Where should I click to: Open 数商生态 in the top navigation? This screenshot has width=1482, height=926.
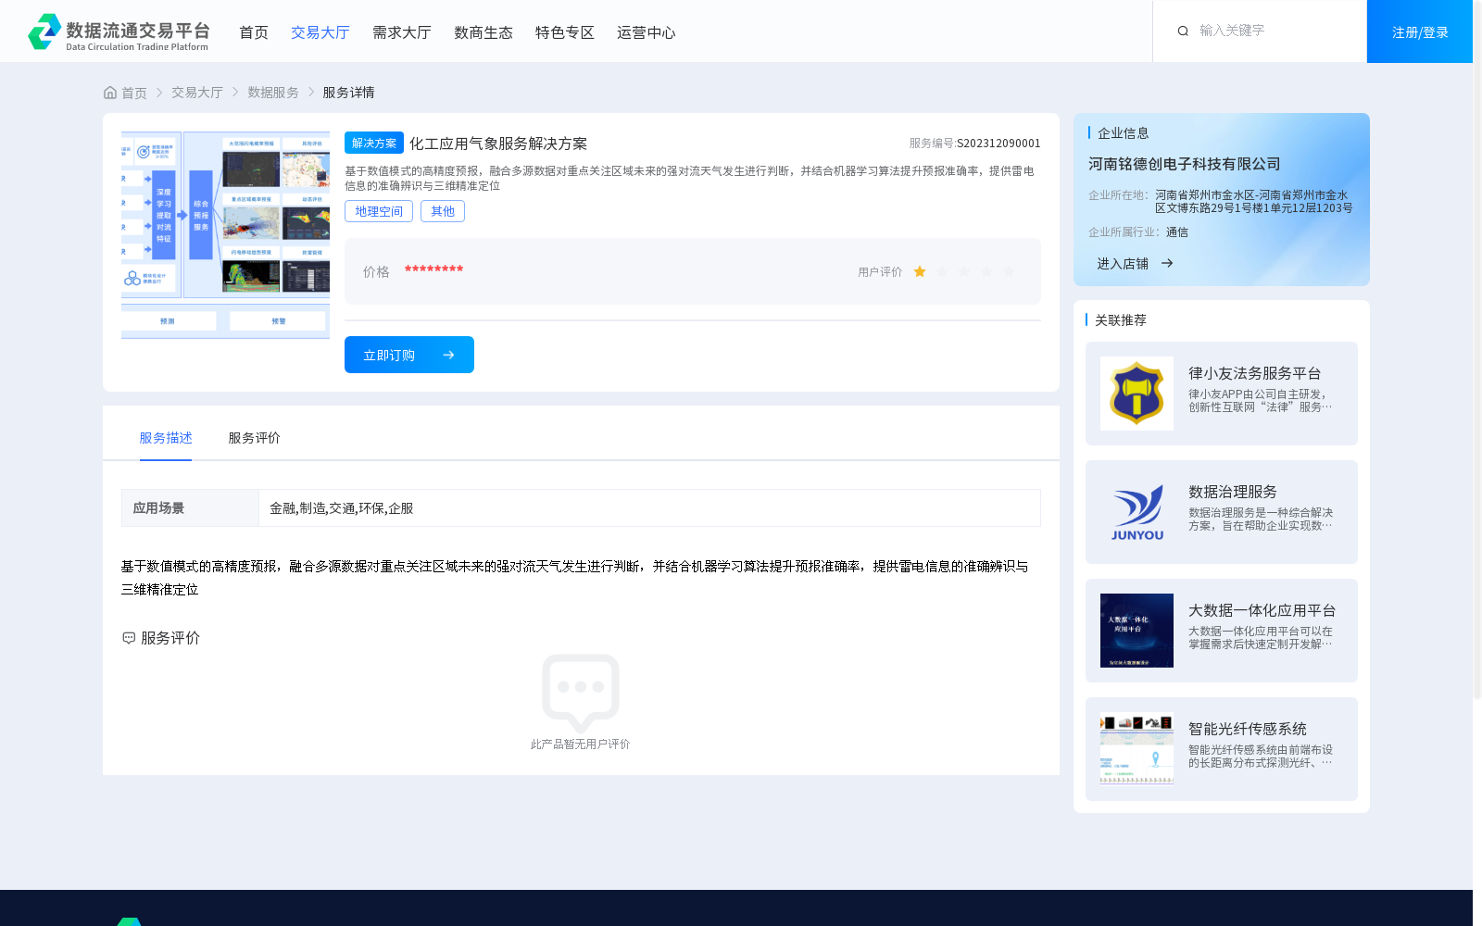click(x=484, y=32)
